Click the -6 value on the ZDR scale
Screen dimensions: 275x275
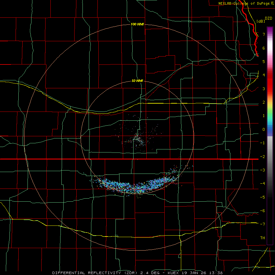(262, 211)
